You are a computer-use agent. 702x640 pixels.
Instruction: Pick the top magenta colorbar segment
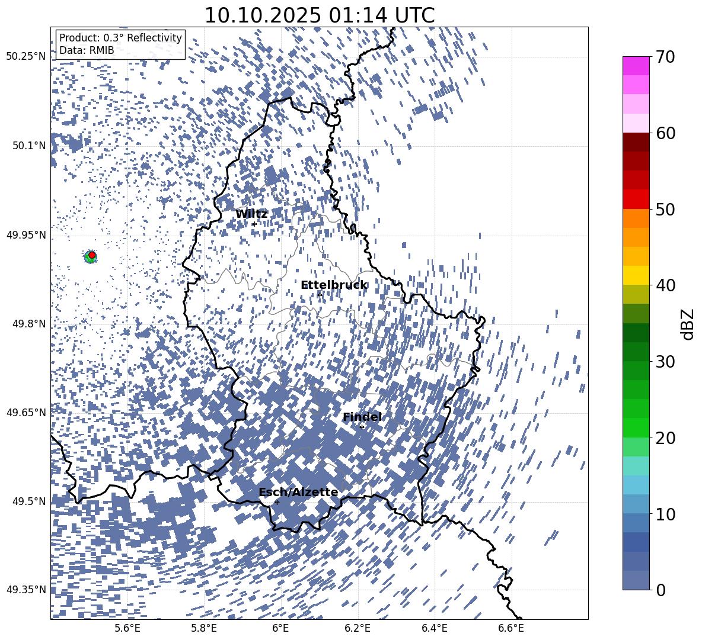636,66
